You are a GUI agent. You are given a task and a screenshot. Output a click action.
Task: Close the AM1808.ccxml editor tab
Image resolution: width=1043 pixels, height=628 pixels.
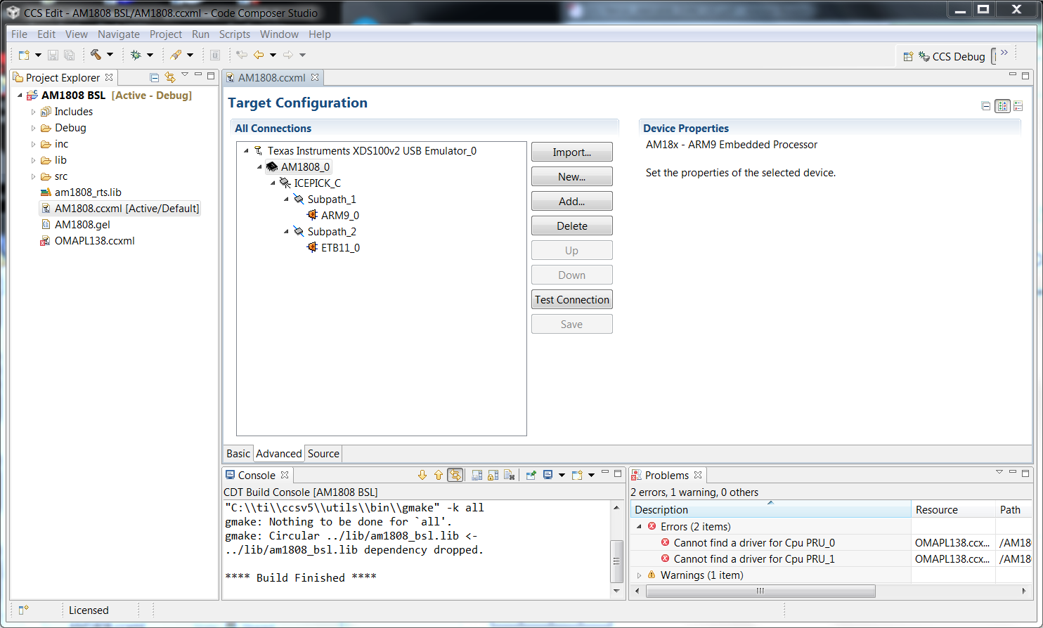tap(315, 77)
